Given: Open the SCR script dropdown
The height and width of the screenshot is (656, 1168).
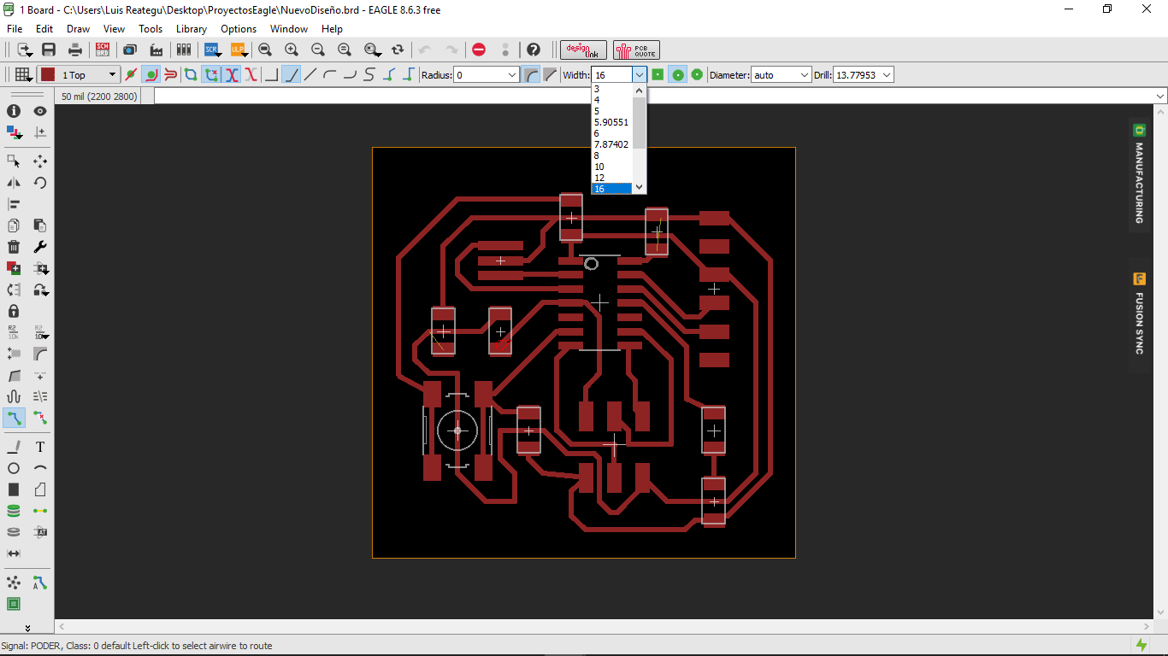Looking at the screenshot, I should [212, 50].
